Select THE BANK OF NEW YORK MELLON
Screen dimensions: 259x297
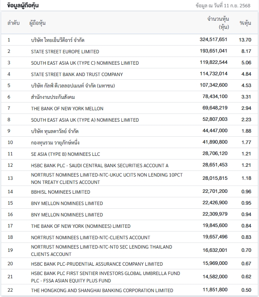coord(67,109)
